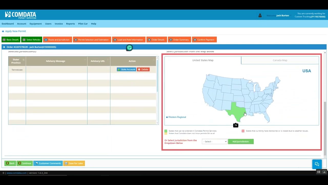Open Customer Comments
Image resolution: width=328 pixels, height=185 pixels.
48,163
